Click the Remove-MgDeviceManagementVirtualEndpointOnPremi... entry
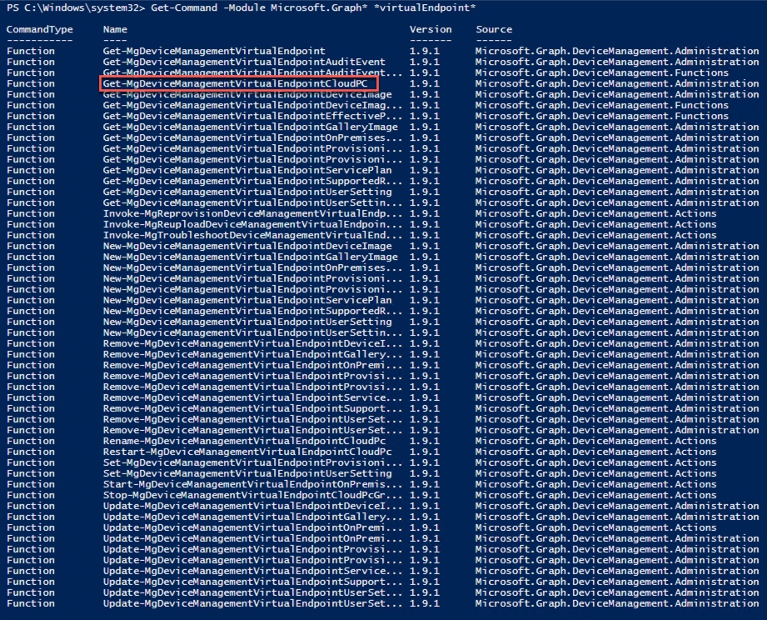The height and width of the screenshot is (620, 767). point(252,365)
